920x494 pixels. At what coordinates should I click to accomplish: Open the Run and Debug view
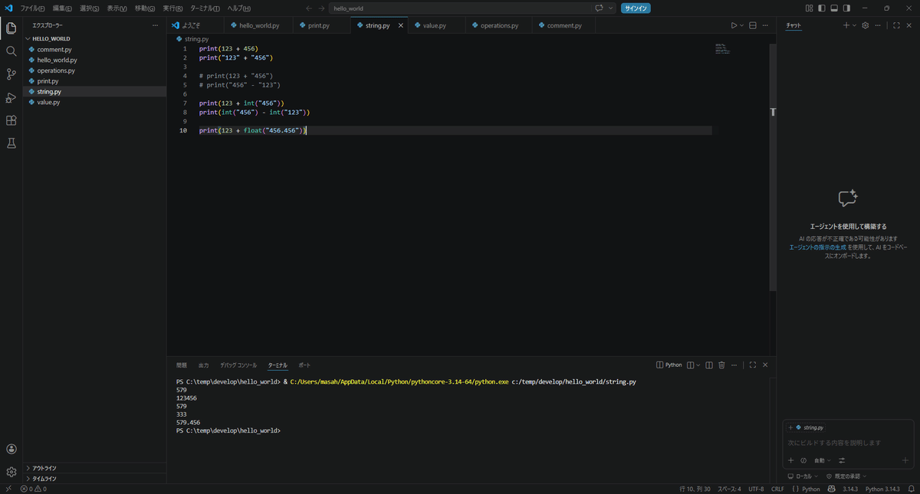11,97
